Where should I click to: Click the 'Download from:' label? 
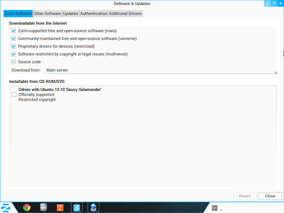(x=26, y=70)
